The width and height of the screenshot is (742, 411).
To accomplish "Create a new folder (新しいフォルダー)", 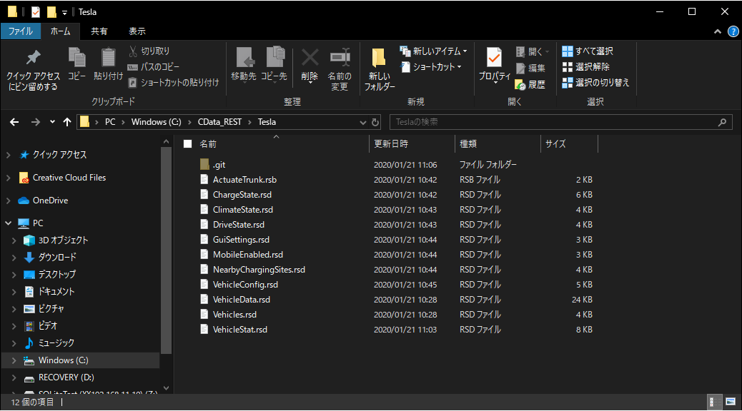I will pos(380,69).
